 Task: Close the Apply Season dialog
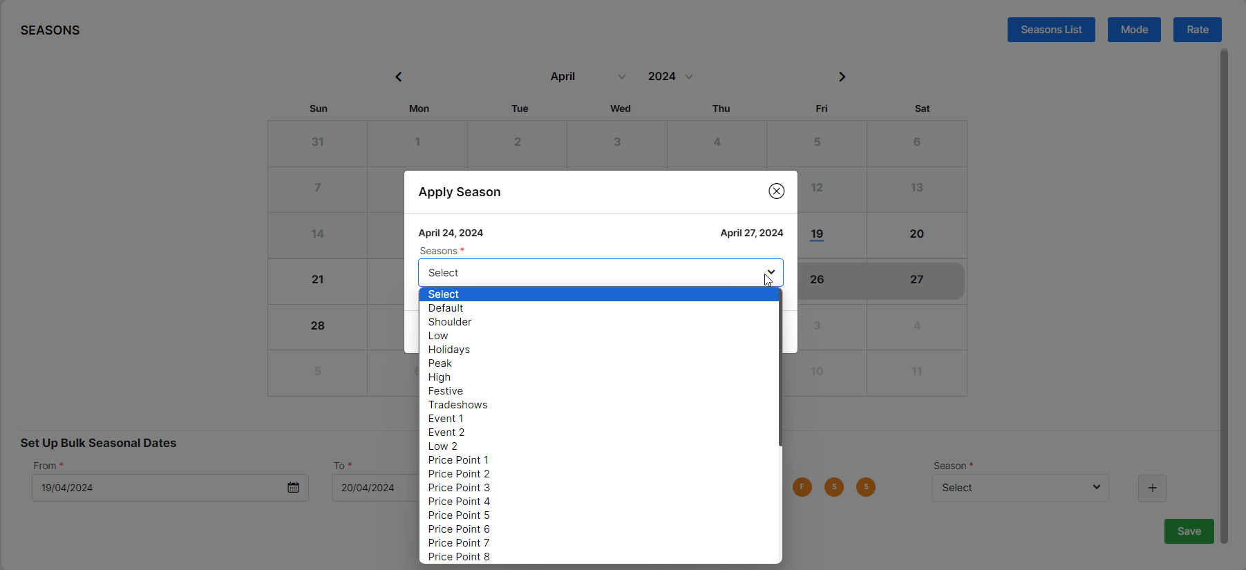(x=776, y=191)
